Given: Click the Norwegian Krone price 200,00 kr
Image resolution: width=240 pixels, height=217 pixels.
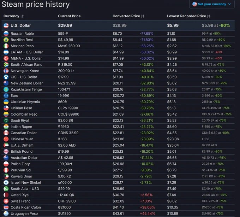Looking at the screenshot, I should tap(66, 71).
